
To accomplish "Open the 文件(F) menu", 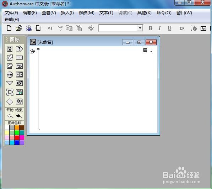I will pyautogui.click(x=11, y=13).
